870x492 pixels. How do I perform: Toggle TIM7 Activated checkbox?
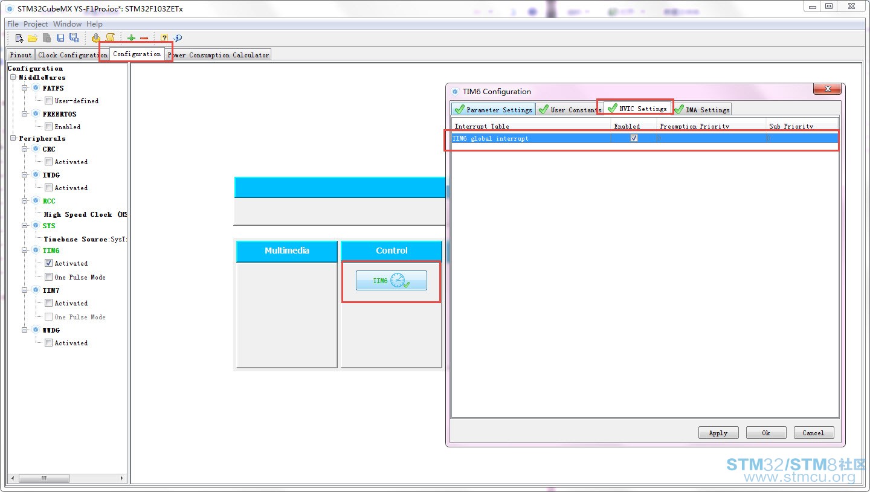(x=49, y=303)
